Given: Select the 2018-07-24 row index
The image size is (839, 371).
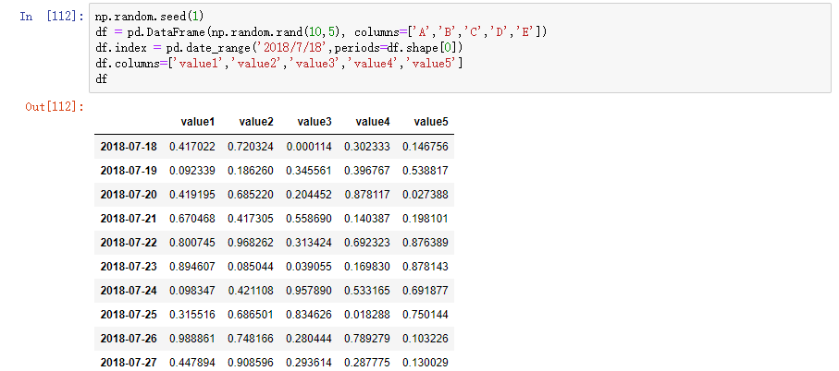Looking at the screenshot, I should click(129, 290).
